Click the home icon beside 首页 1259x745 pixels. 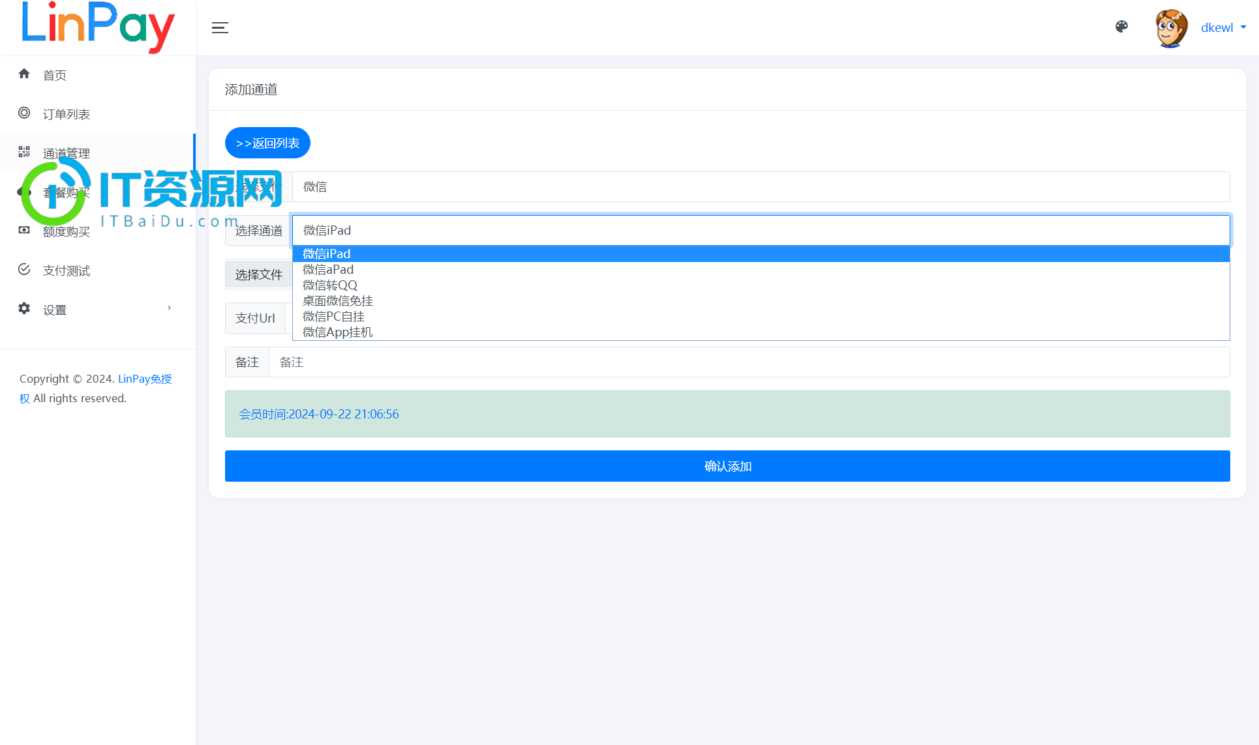pyautogui.click(x=24, y=74)
